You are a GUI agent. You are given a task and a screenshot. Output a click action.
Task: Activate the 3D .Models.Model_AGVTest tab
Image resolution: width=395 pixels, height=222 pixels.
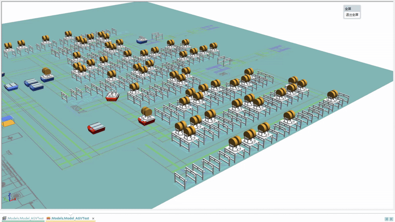(x=71, y=218)
